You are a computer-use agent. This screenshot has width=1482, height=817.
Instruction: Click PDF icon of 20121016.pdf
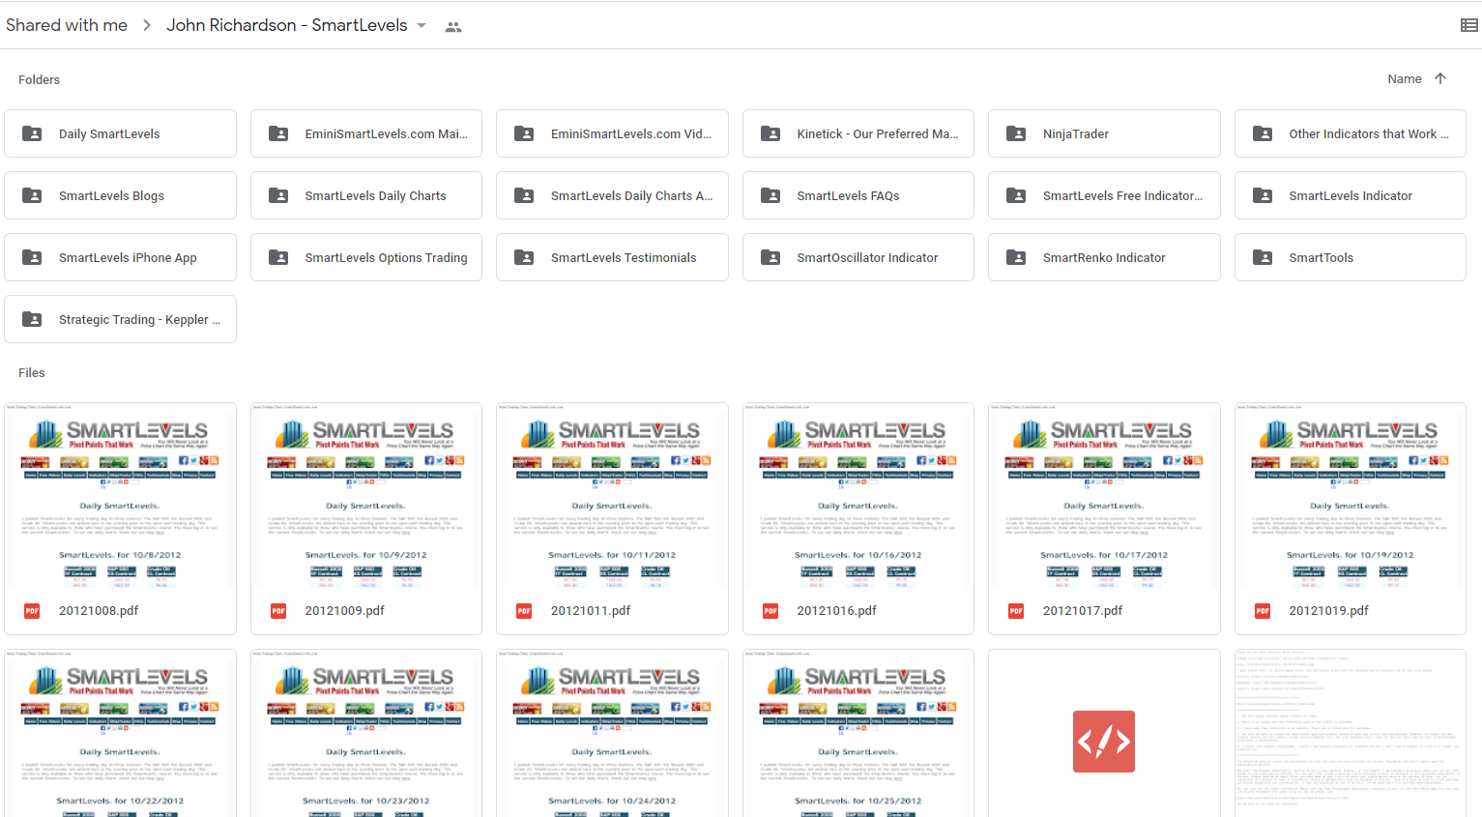point(770,611)
